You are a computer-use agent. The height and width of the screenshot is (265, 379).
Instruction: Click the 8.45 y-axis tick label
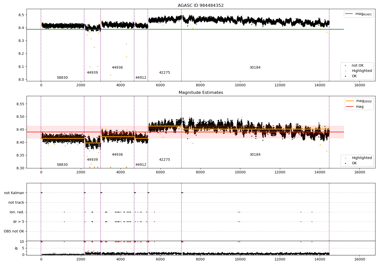point(20,130)
